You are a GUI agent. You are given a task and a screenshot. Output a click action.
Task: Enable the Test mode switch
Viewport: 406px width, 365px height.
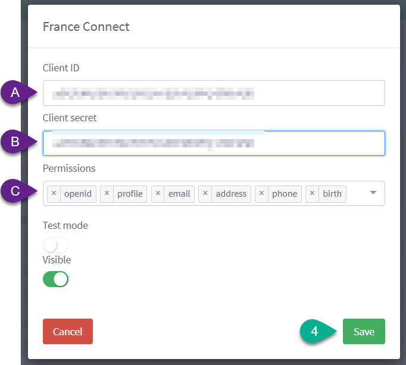pos(55,245)
